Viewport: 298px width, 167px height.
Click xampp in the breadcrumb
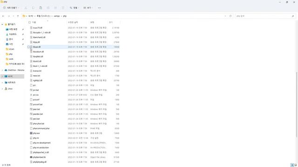[x=57, y=16]
